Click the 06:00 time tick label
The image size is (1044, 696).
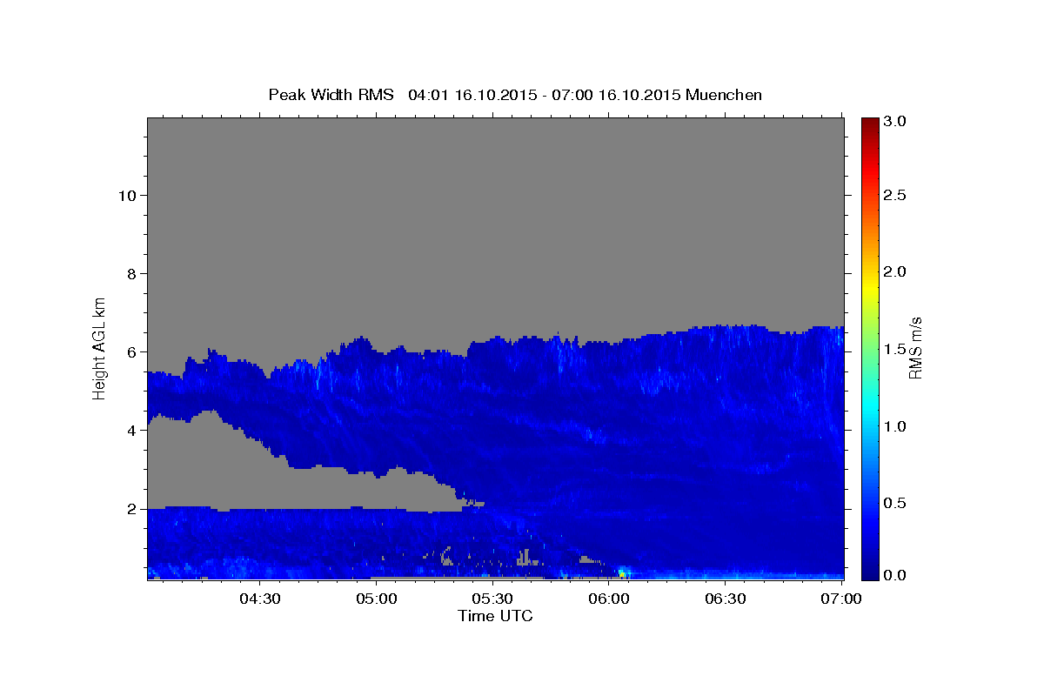[609, 599]
